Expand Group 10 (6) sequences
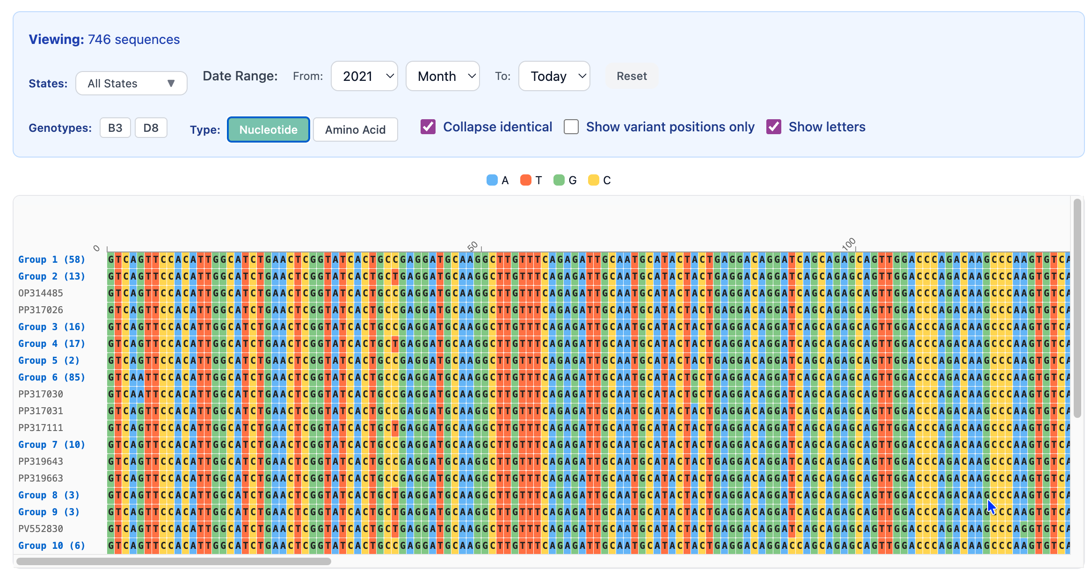This screenshot has width=1091, height=575. click(52, 546)
